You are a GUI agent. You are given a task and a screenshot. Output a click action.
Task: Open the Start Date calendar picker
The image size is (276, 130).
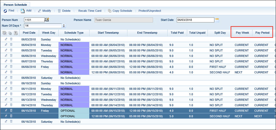tap(217, 20)
